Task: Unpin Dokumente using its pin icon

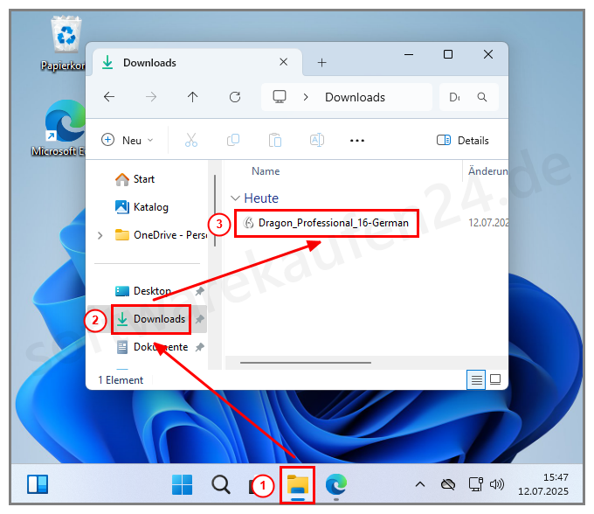Action: 200,347
